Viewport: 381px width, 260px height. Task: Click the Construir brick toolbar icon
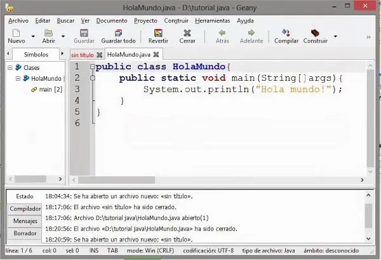(x=315, y=32)
